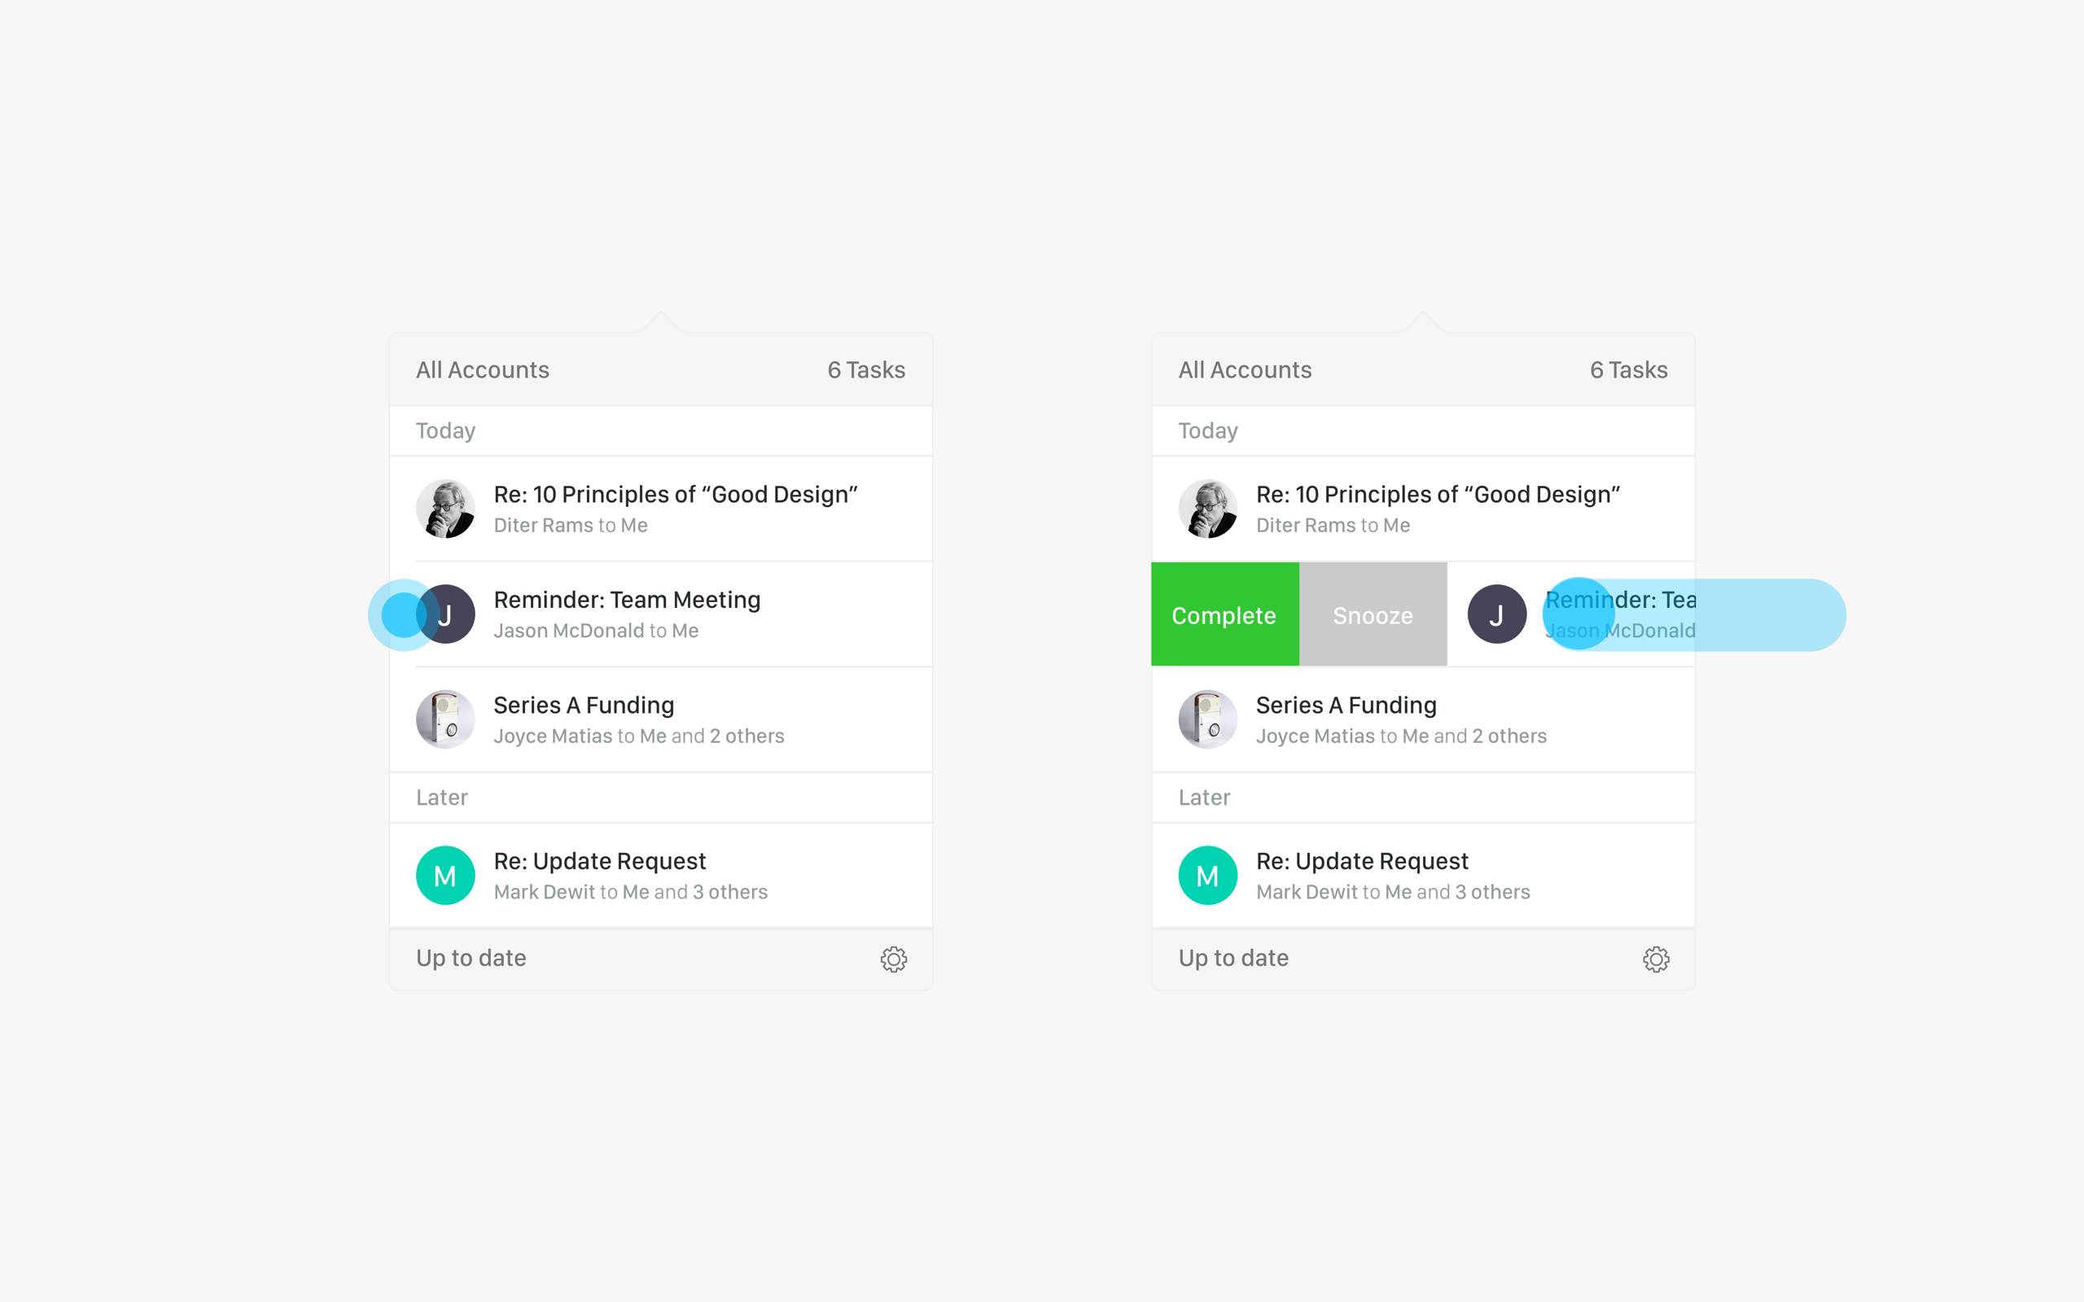Open settings gear in left panel

tap(893, 959)
